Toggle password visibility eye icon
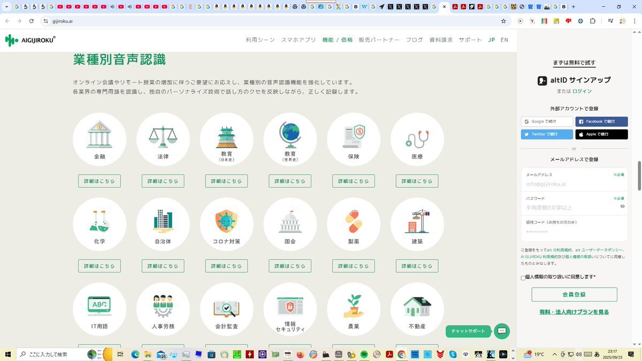The height and width of the screenshot is (361, 642). click(x=622, y=206)
